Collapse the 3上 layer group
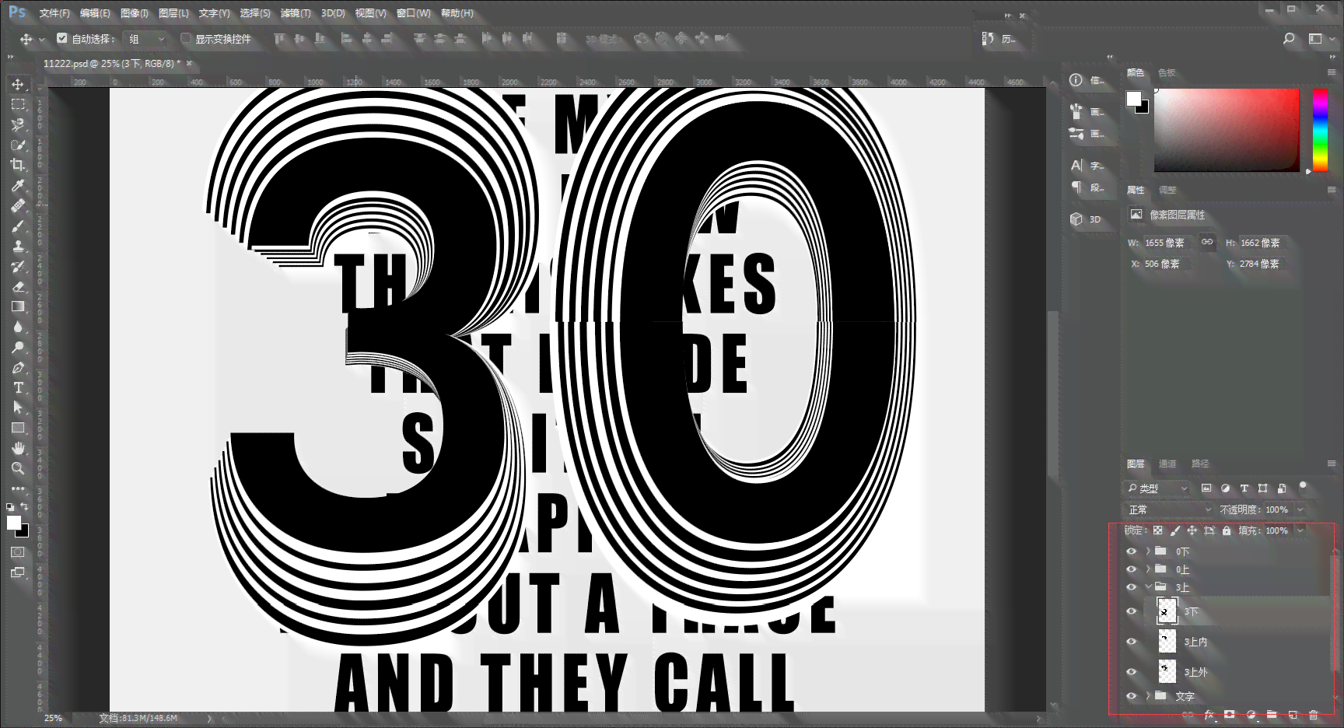Image resolution: width=1344 pixels, height=728 pixels. tap(1148, 587)
